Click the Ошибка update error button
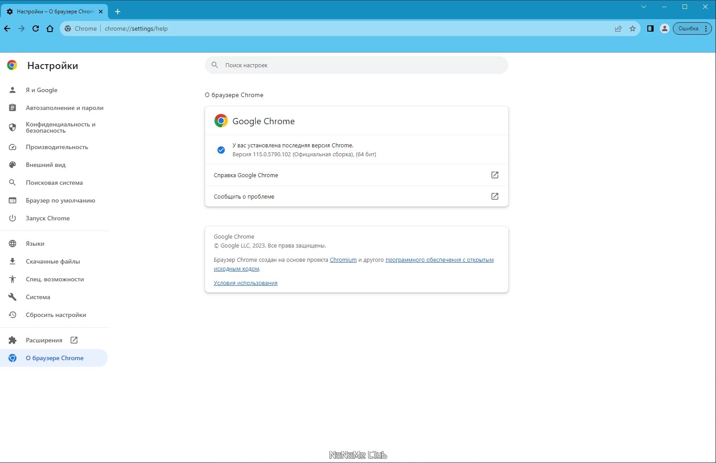The height and width of the screenshot is (463, 716). click(688, 28)
